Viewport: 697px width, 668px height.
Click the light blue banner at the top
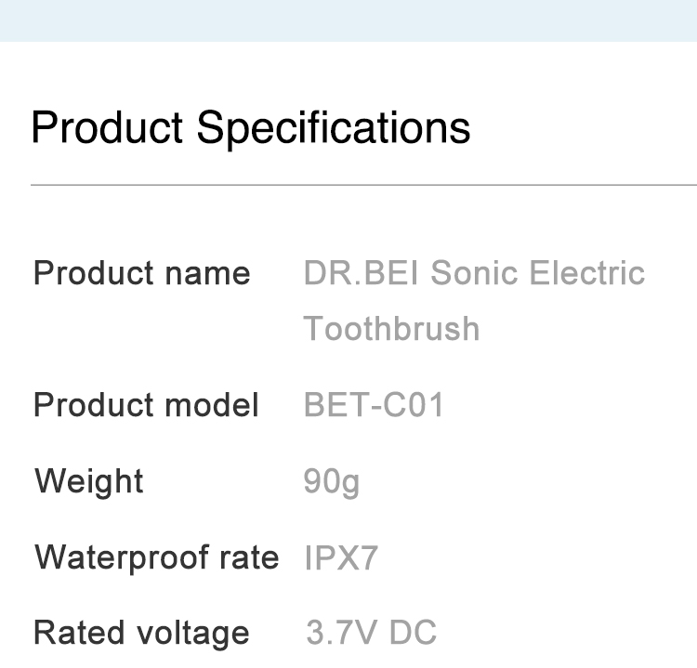pos(348,20)
